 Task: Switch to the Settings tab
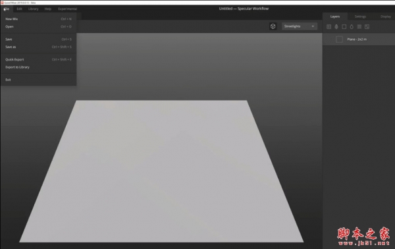coord(360,16)
